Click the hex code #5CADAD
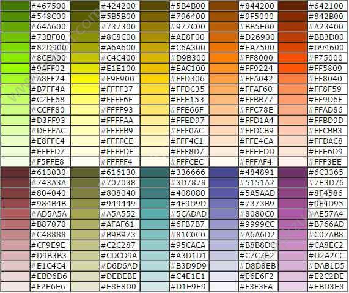 click(x=188, y=214)
